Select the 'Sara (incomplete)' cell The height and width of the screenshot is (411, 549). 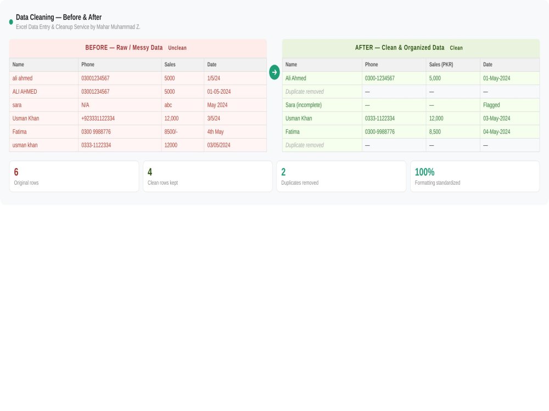(322, 105)
